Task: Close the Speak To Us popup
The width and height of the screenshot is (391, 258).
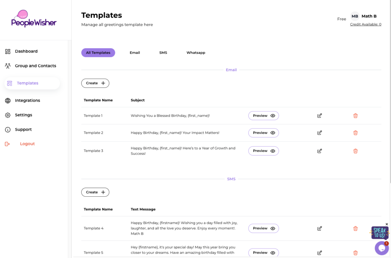Action: pyautogui.click(x=386, y=224)
